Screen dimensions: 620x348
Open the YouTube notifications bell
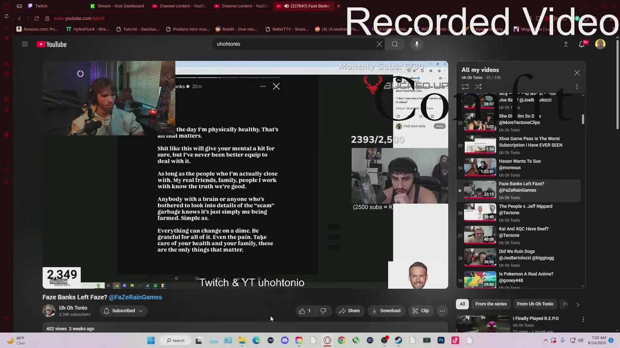(582, 44)
